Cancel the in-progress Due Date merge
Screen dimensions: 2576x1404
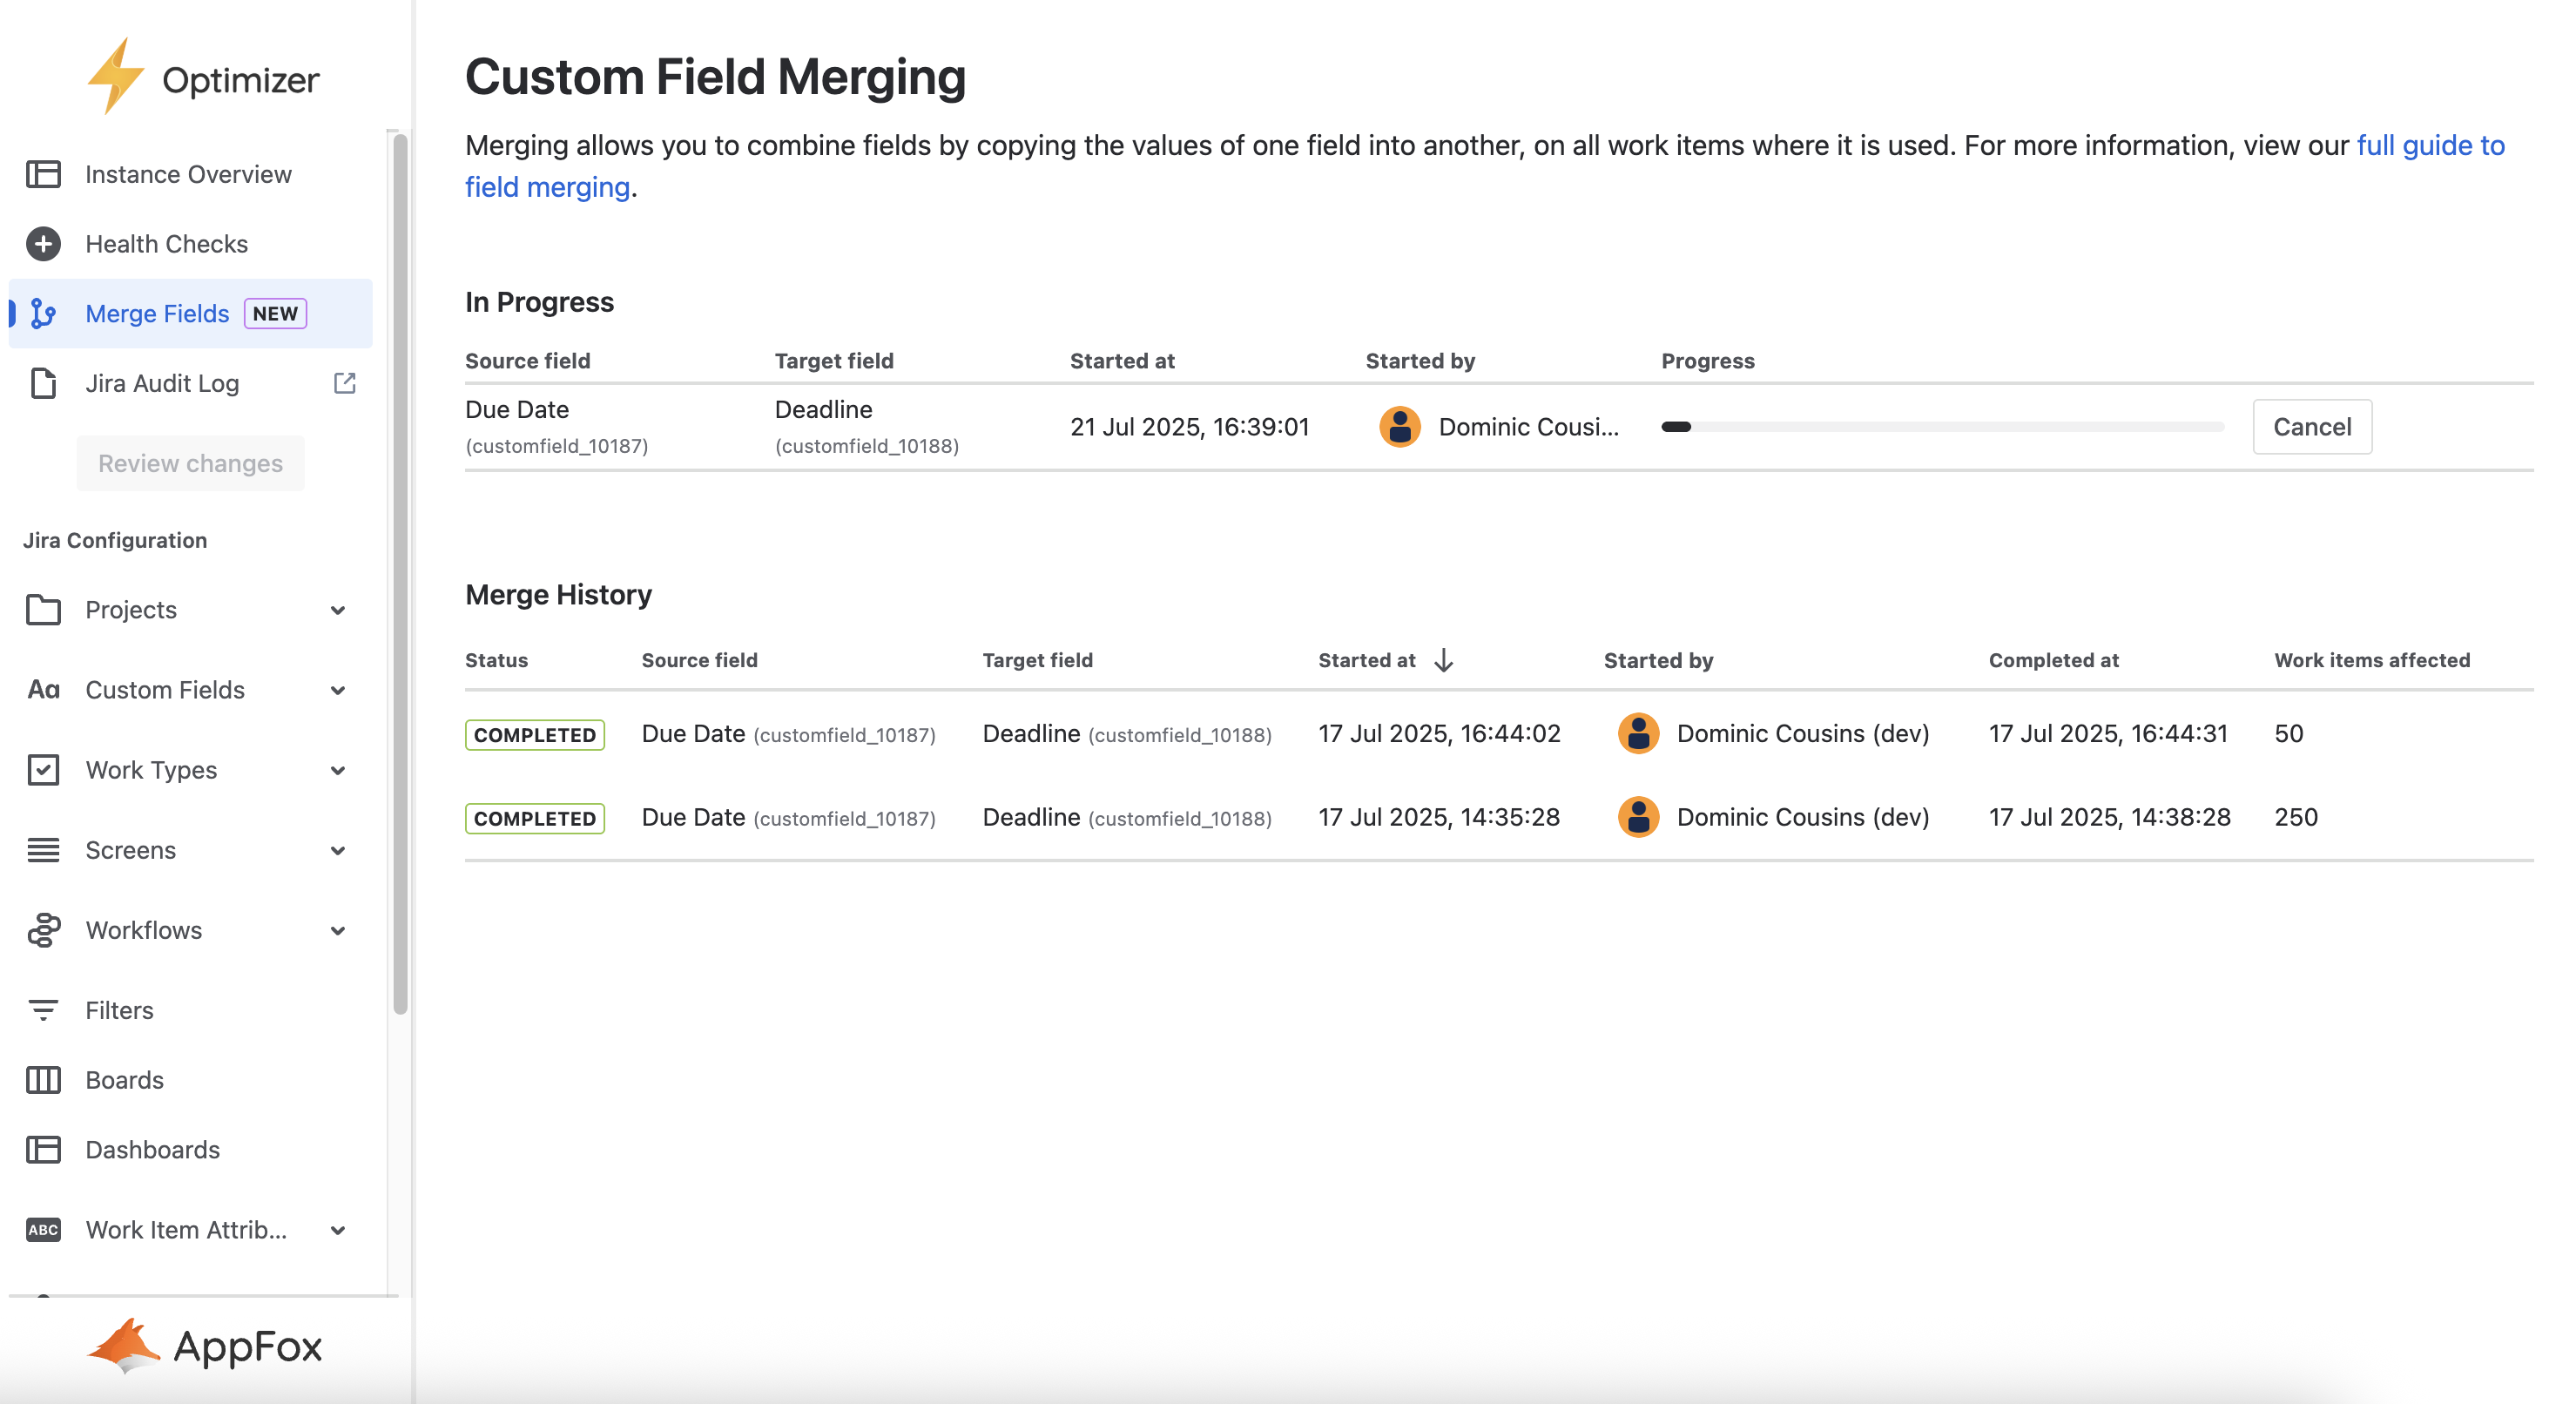2311,427
